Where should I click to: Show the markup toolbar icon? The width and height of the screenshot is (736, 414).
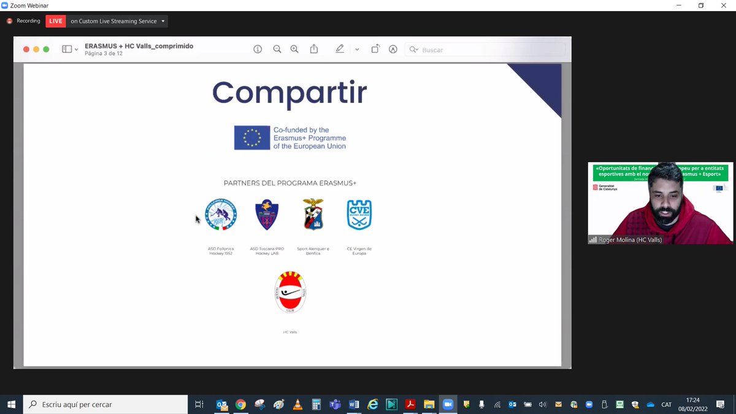393,49
